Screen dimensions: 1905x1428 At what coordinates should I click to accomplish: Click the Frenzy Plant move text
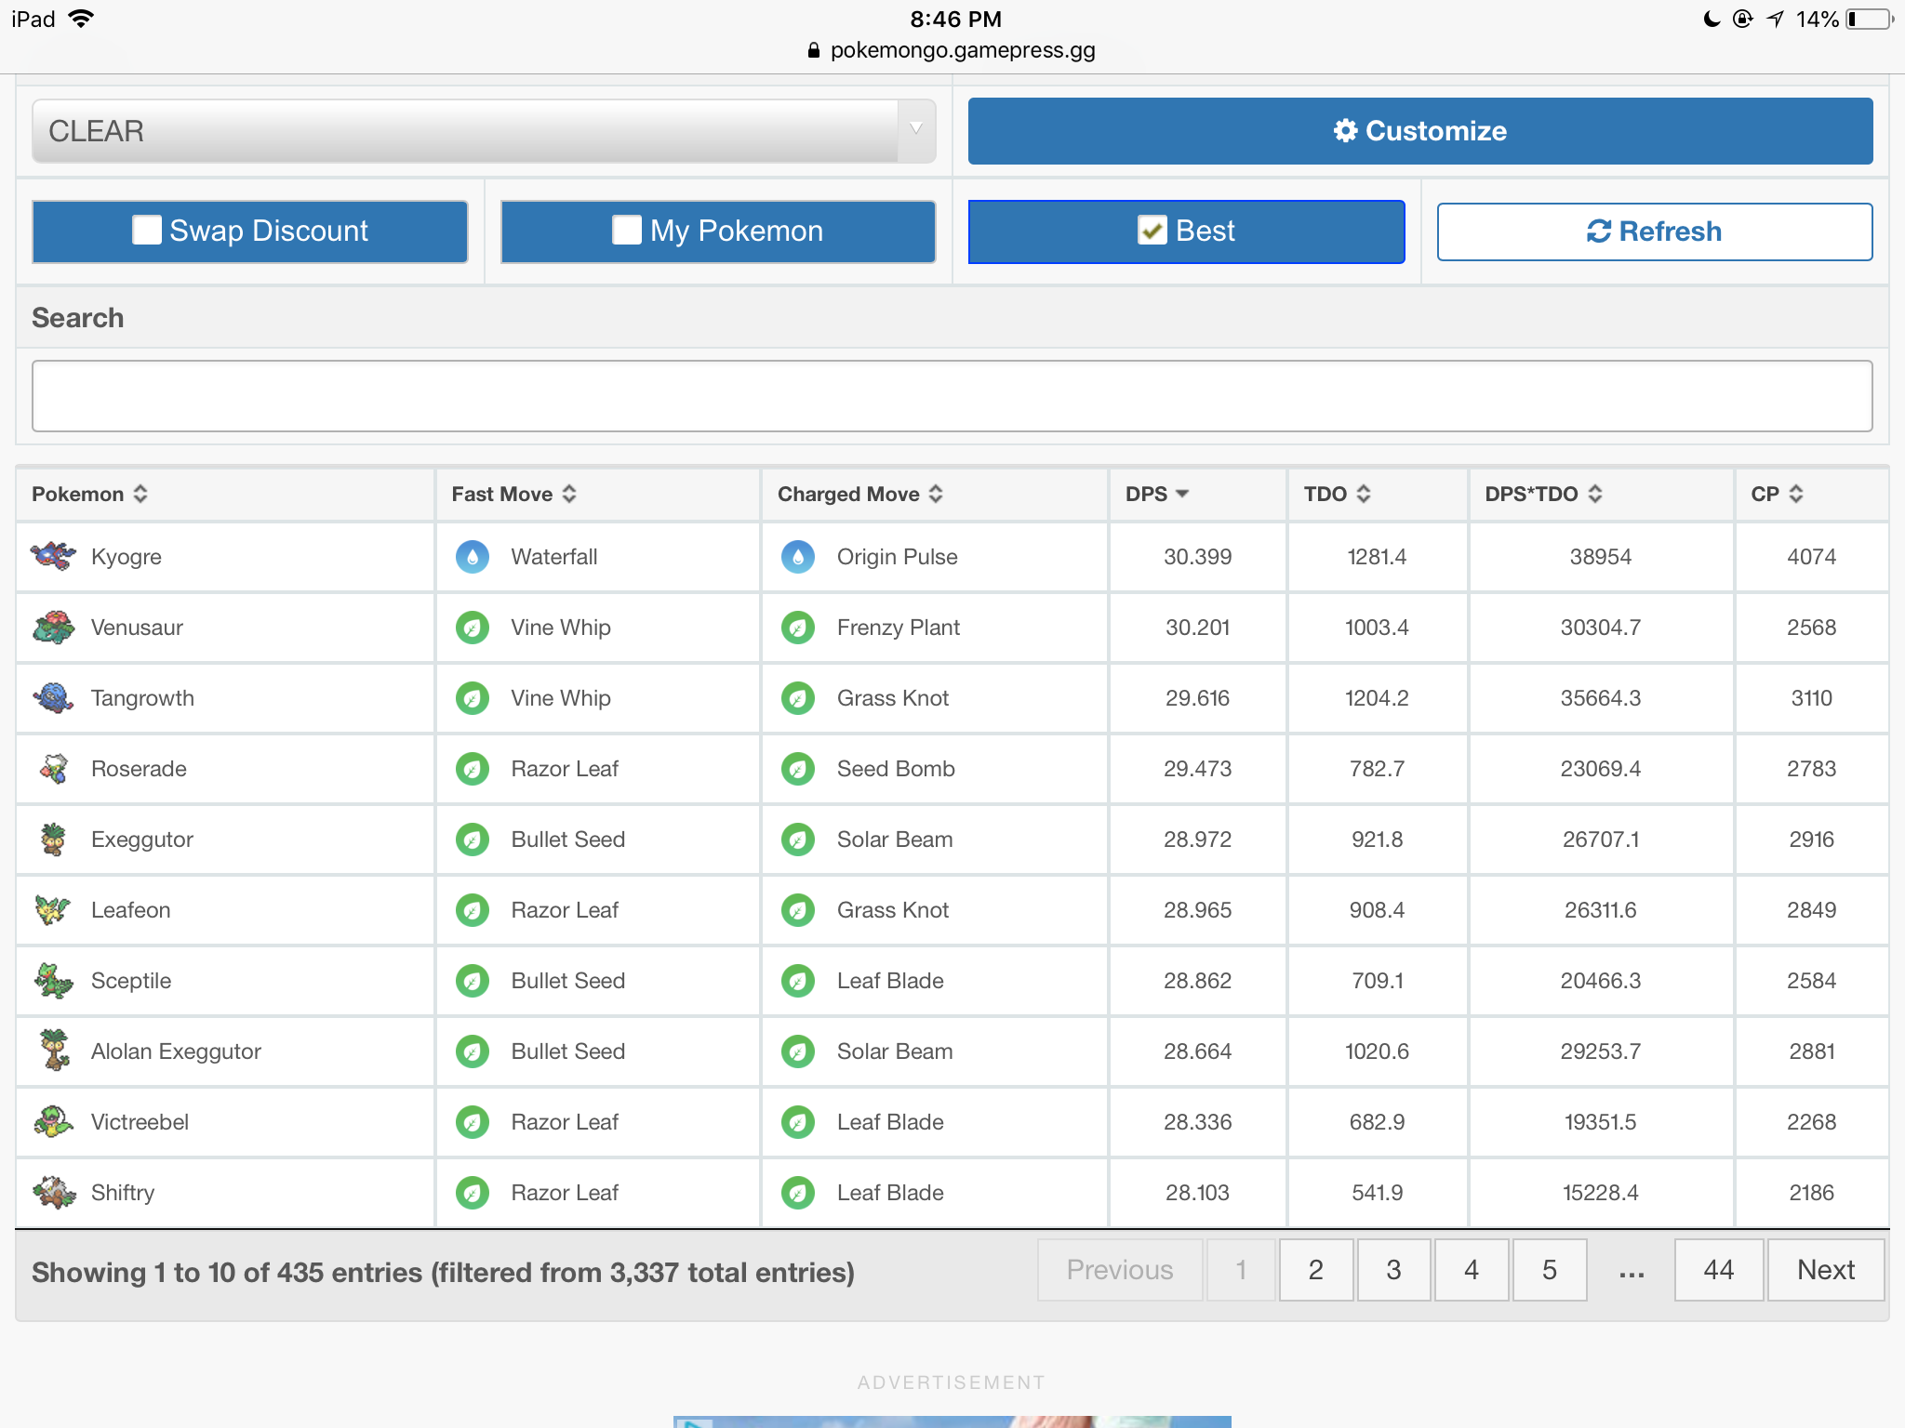[x=899, y=628]
